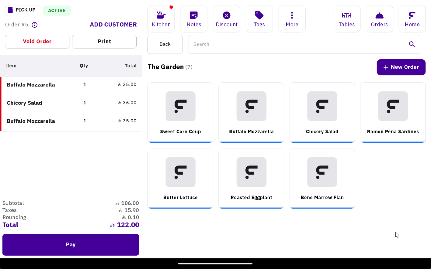
Task: Switch the Pick Up order type
Action: (x=23, y=10)
